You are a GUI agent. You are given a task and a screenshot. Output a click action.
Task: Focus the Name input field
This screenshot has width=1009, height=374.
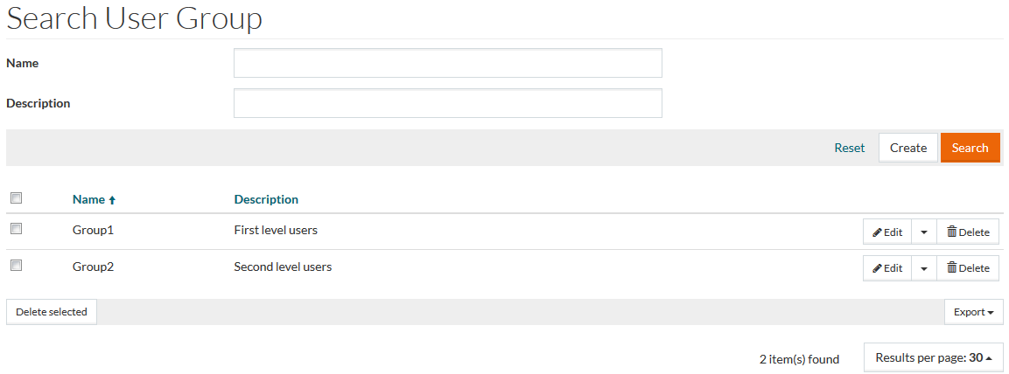447,63
